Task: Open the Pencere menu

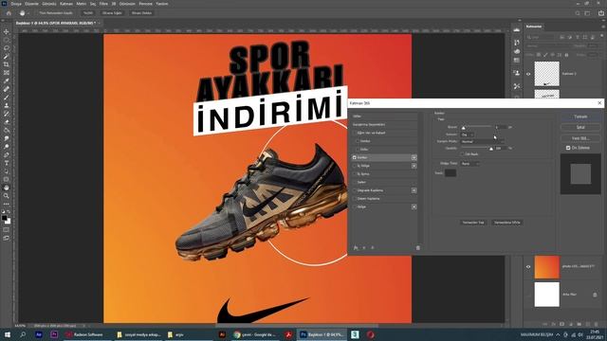Action: (x=145, y=4)
